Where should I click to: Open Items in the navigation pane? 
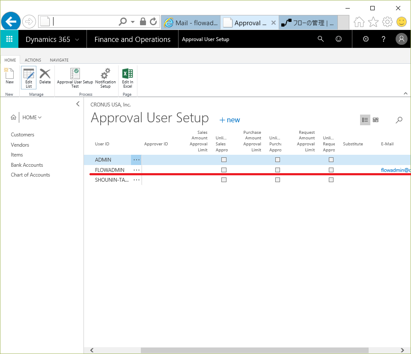(17, 155)
